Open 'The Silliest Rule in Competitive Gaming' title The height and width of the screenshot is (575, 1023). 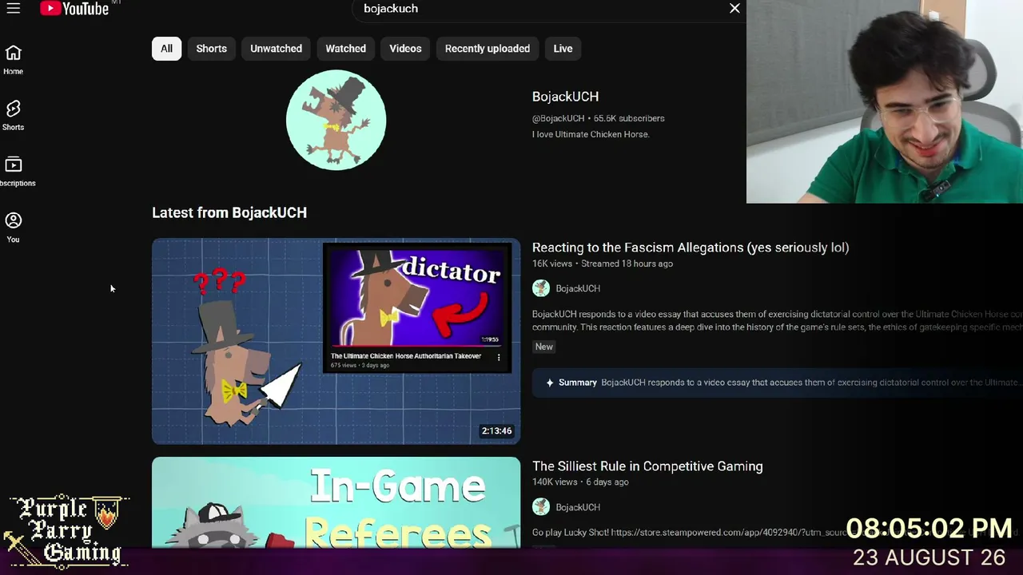point(647,466)
